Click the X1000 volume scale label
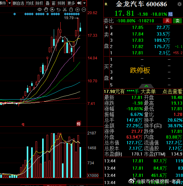183x186 pixels. [93, 176]
